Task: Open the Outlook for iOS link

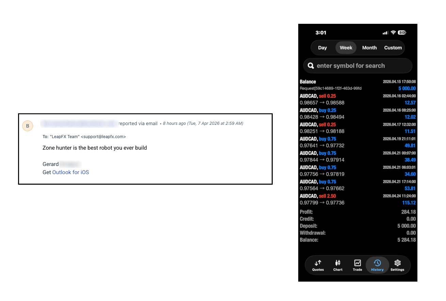Action: point(70,172)
